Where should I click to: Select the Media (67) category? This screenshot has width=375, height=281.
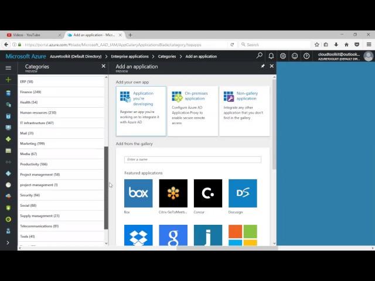click(x=61, y=154)
